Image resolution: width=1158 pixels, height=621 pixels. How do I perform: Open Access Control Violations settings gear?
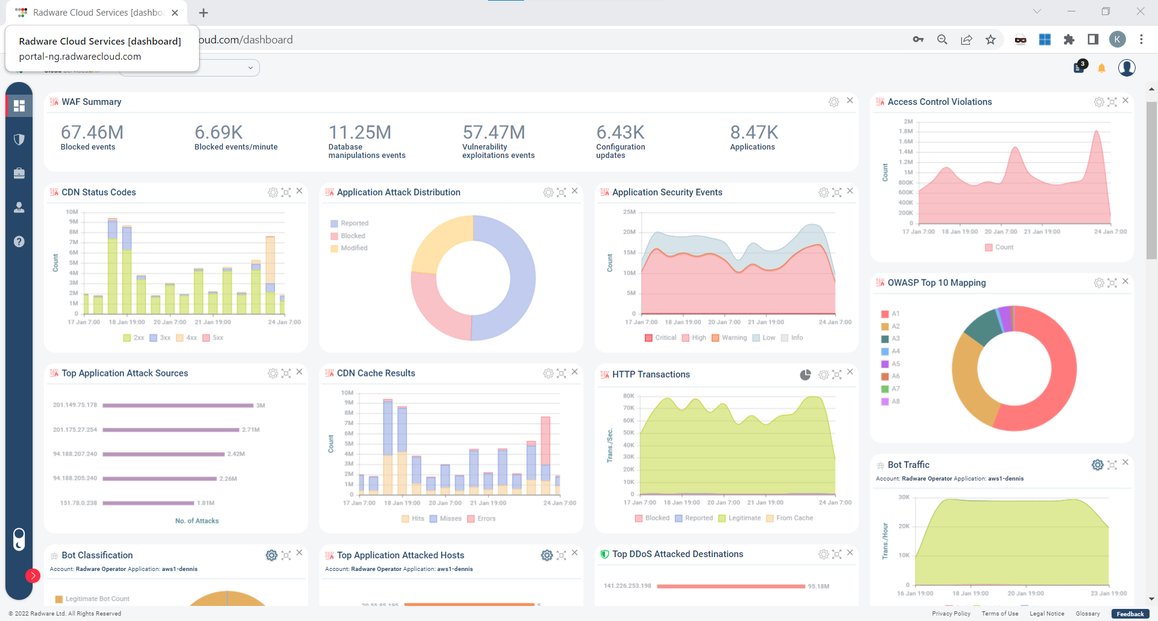click(1099, 102)
